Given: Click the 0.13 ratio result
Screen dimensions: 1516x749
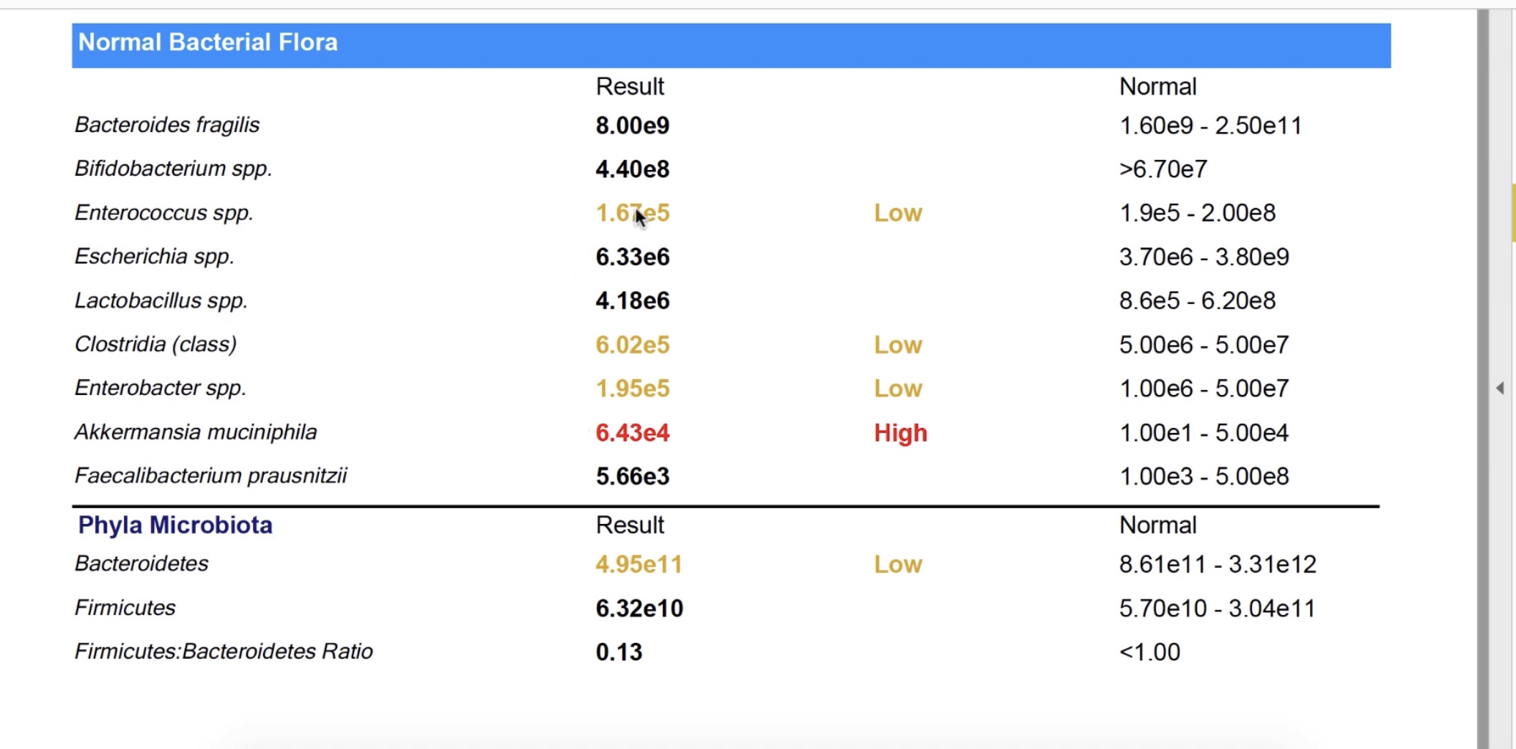Looking at the screenshot, I should point(619,652).
